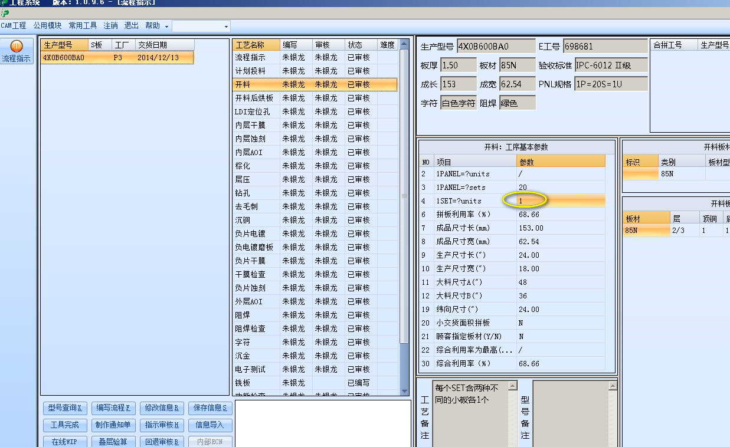Click the S板 column header

[100, 45]
